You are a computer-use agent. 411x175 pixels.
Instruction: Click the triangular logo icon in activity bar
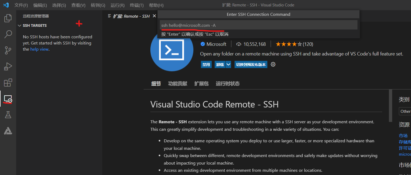8,131
